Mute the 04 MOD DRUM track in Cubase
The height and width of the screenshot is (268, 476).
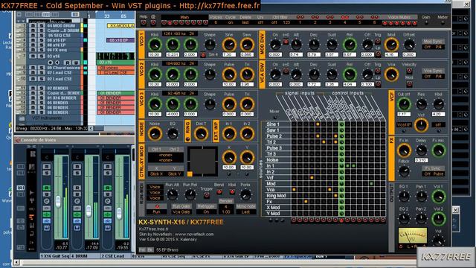[33, 26]
